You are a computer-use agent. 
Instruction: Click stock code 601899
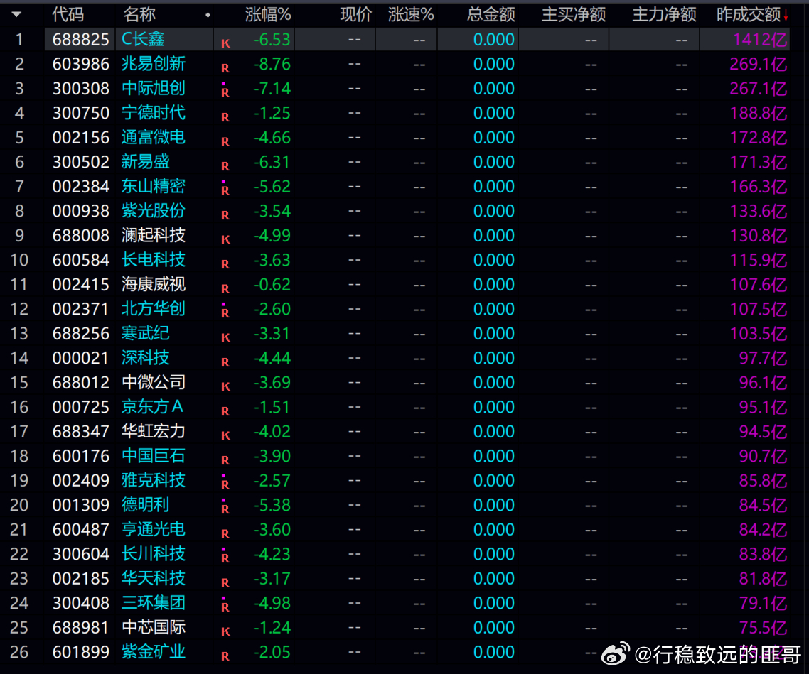[81, 652]
